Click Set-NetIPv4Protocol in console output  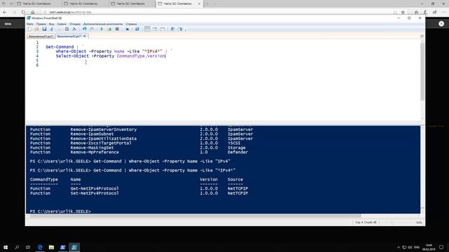[95, 193]
